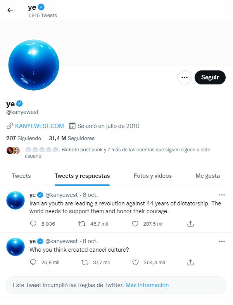Viewport: 233px width, 305px height.
Task: Like the Iranian youth tweet
Action: [x=135, y=224]
